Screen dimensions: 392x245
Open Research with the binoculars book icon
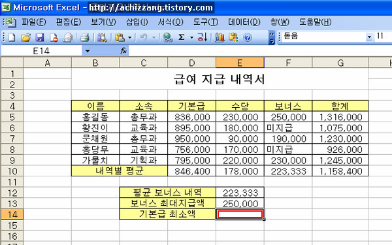click(x=102, y=37)
